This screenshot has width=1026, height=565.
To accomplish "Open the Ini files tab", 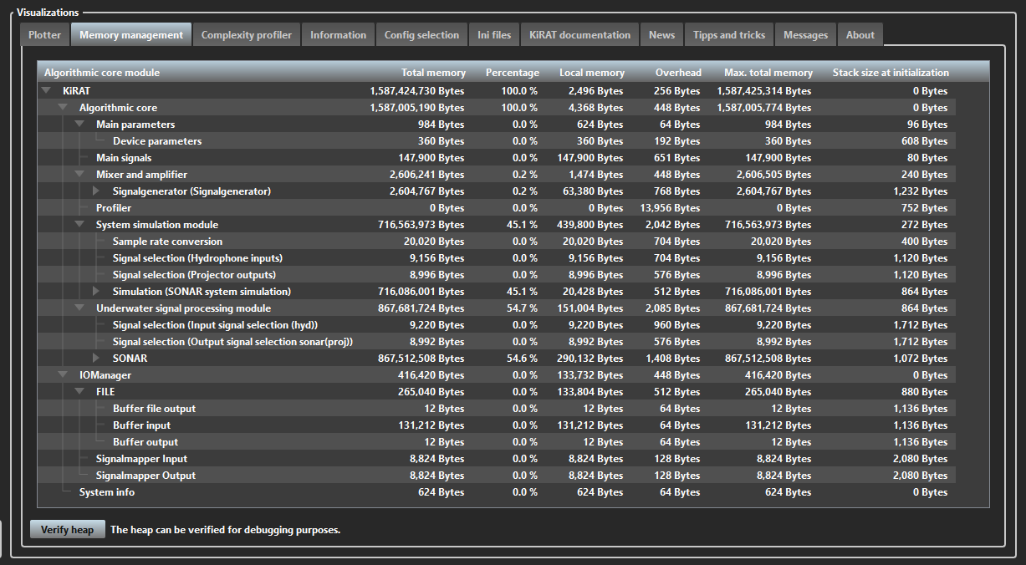I will (x=494, y=35).
